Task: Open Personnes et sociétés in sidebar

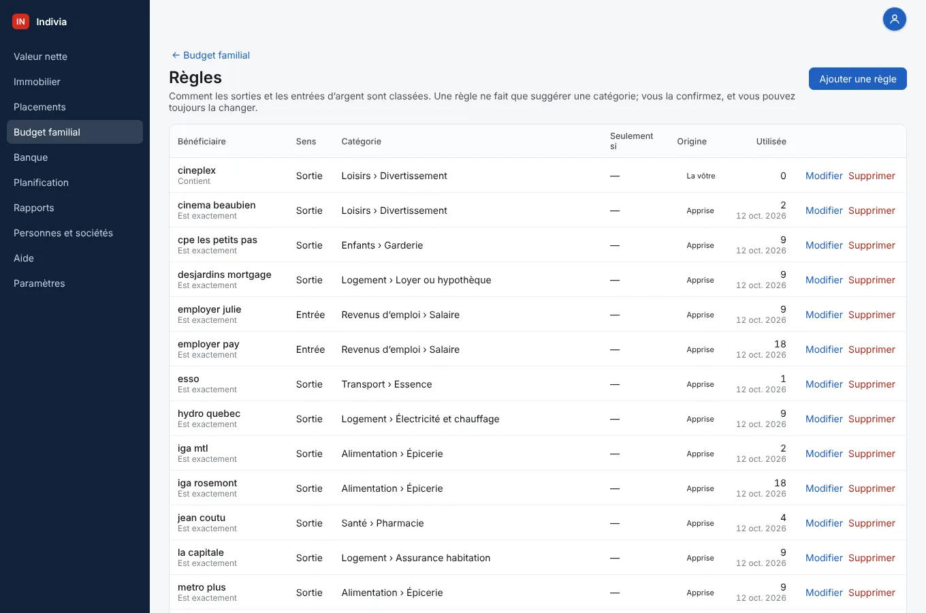Action: point(75,233)
